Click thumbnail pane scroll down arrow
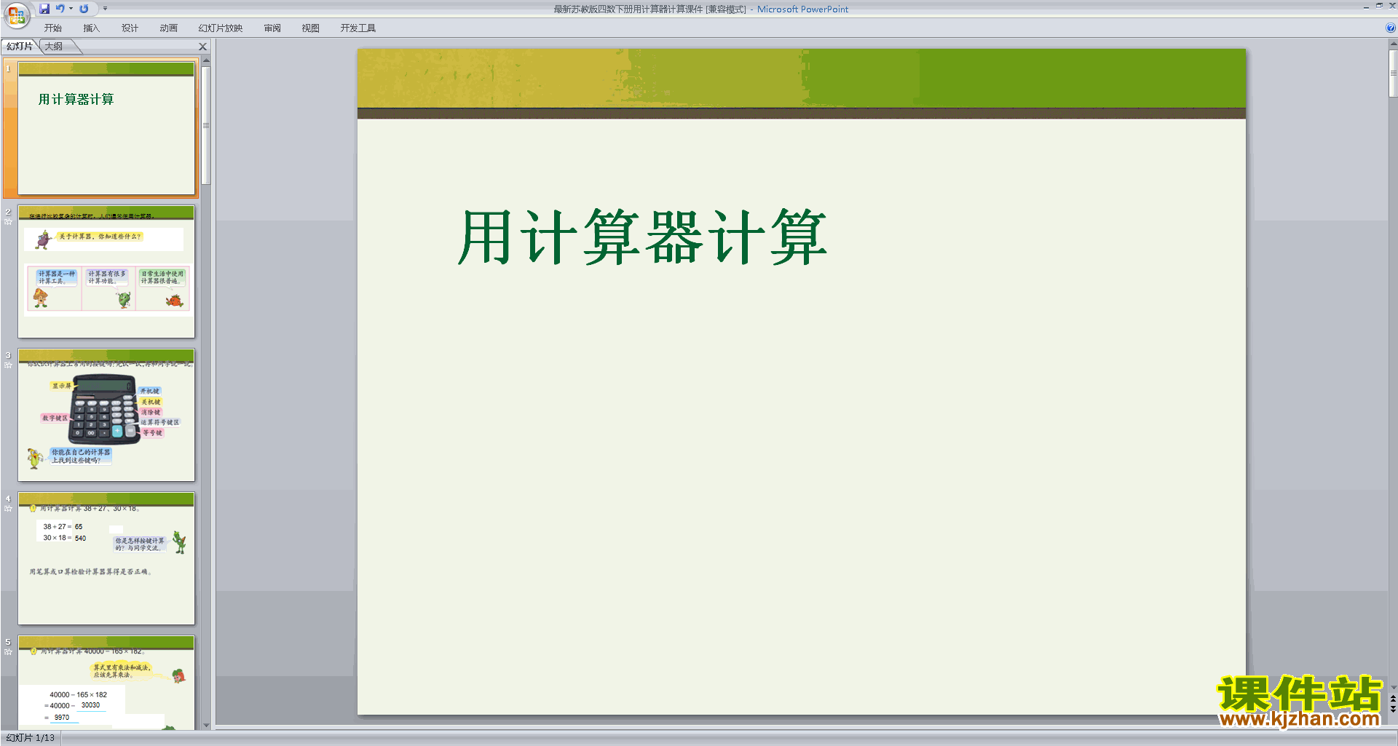 pyautogui.click(x=206, y=725)
